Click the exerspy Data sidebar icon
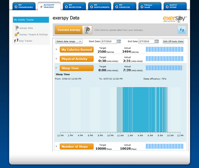199x168 pixels. [x=17, y=28]
